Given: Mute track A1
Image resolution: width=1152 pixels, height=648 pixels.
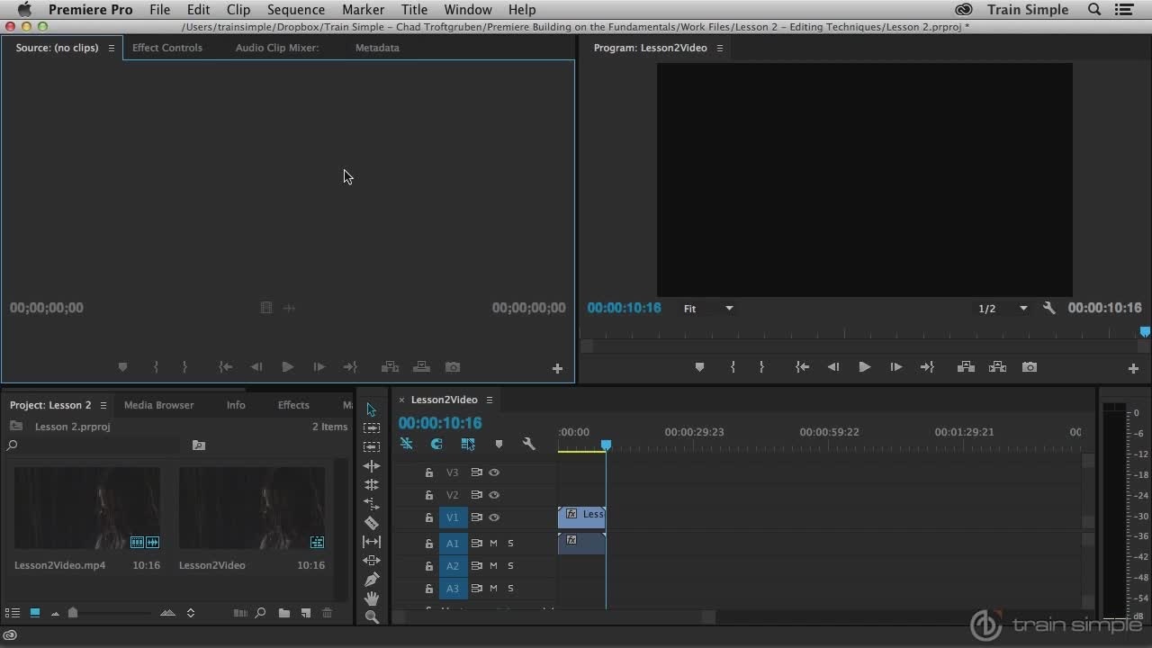Looking at the screenshot, I should 493,544.
